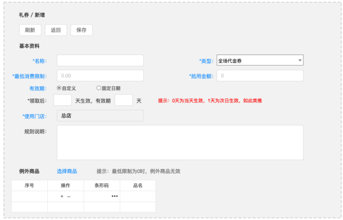Select the 固定日期 radio button
This screenshot has width=343, height=220.
pyautogui.click(x=98, y=88)
